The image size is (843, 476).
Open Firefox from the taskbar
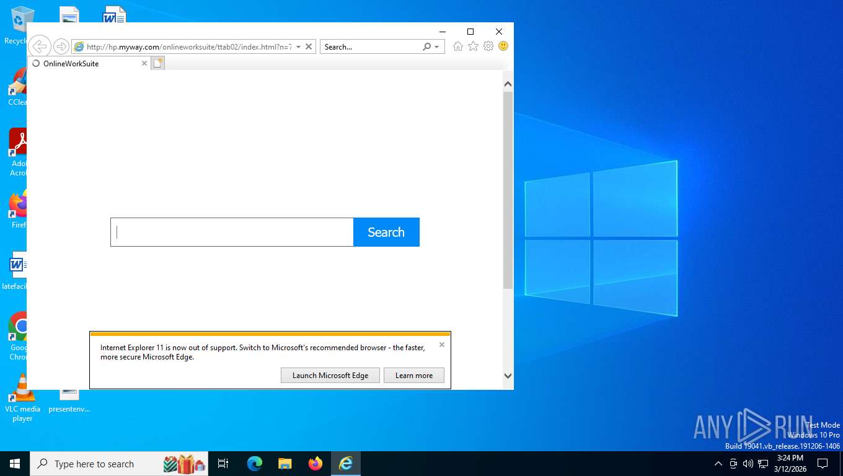316,464
